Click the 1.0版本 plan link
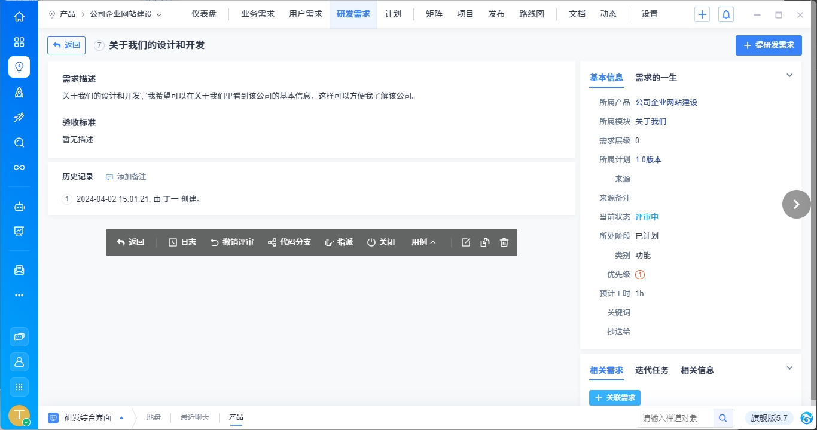Image resolution: width=817 pixels, height=430 pixels. pos(648,159)
